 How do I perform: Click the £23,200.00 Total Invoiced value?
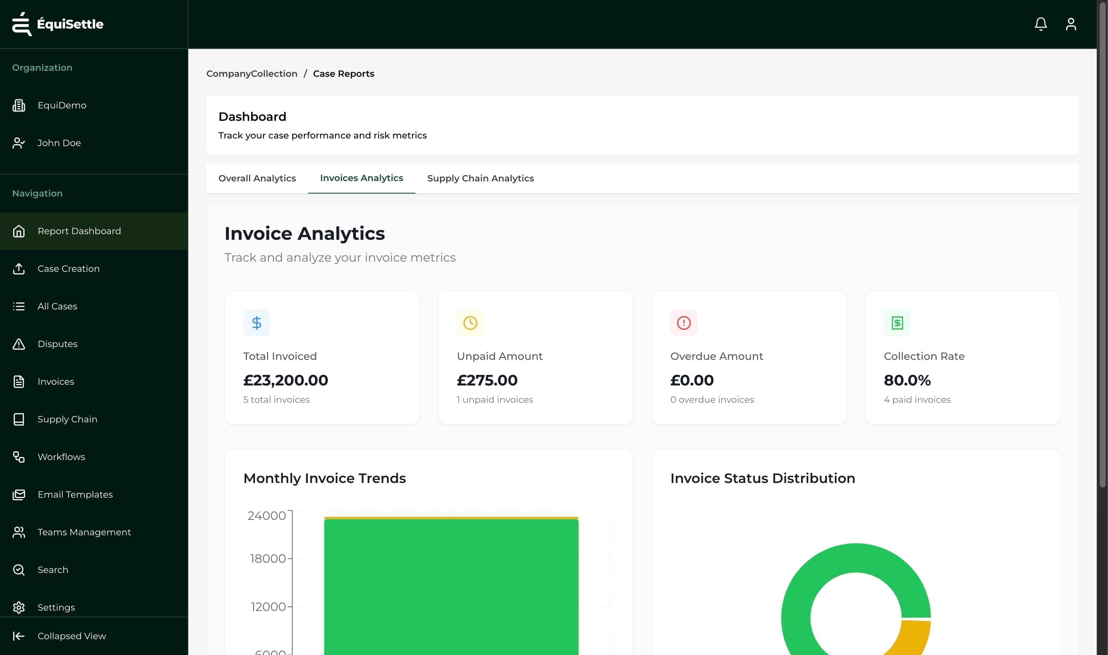(x=285, y=381)
